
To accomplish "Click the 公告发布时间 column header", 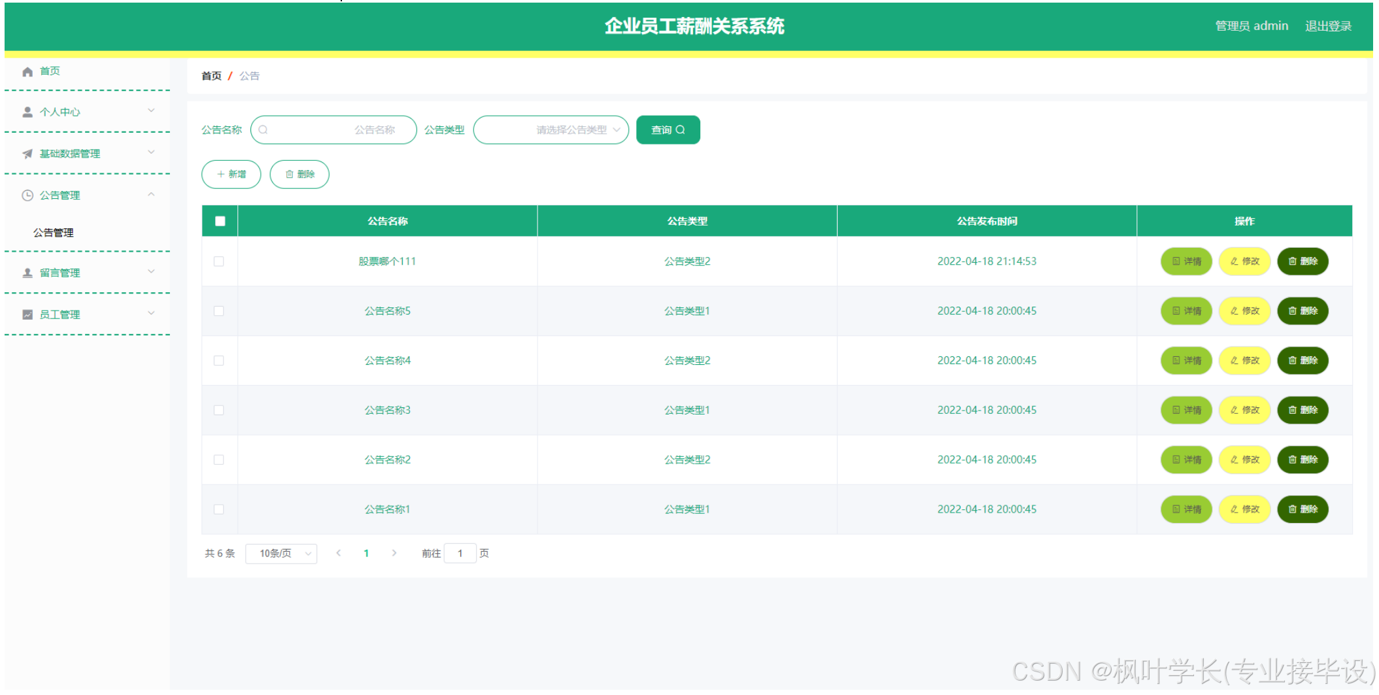I will click(x=987, y=221).
